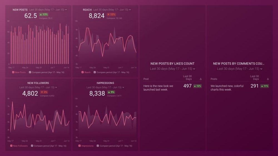Toggle the New Posts legend checkbox
This screenshot has height=156, width=278.
pyautogui.click(x=13, y=72)
